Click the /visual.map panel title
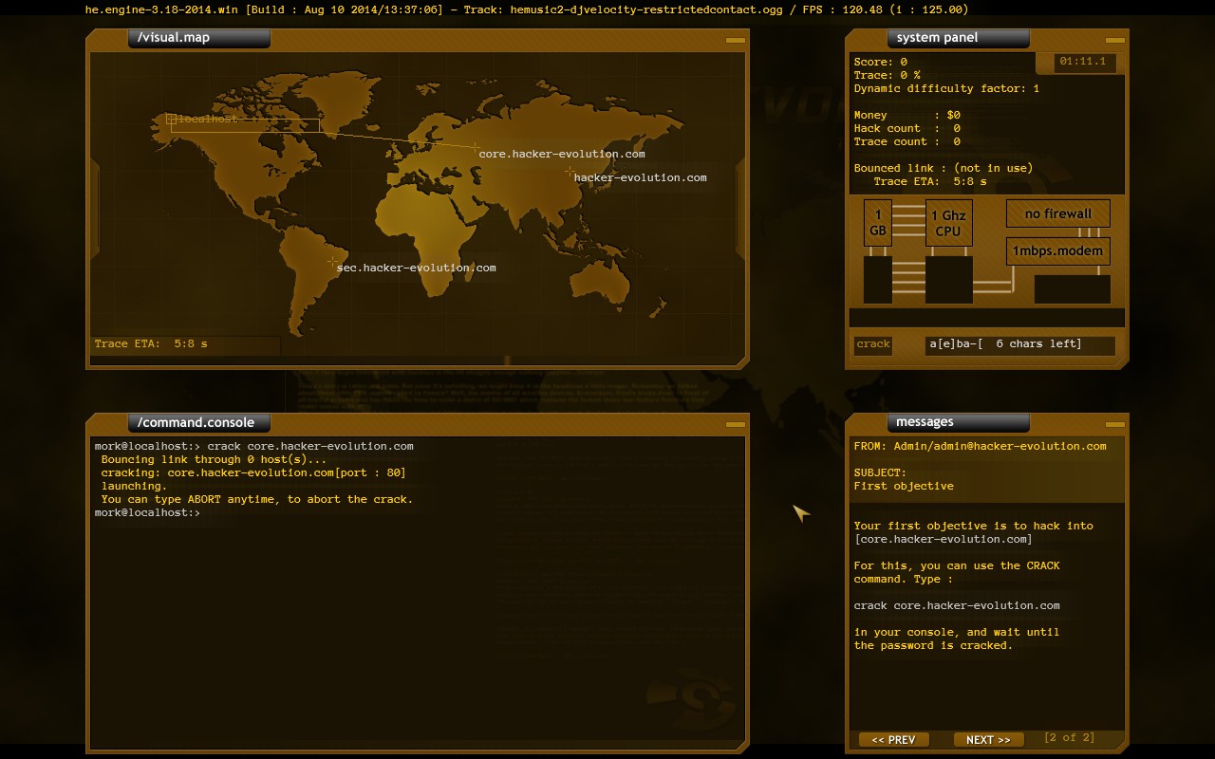The height and width of the screenshot is (759, 1215). coord(199,38)
